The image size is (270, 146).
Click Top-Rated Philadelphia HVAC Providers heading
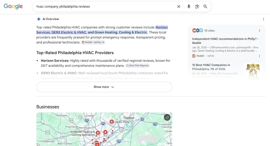coord(75,53)
